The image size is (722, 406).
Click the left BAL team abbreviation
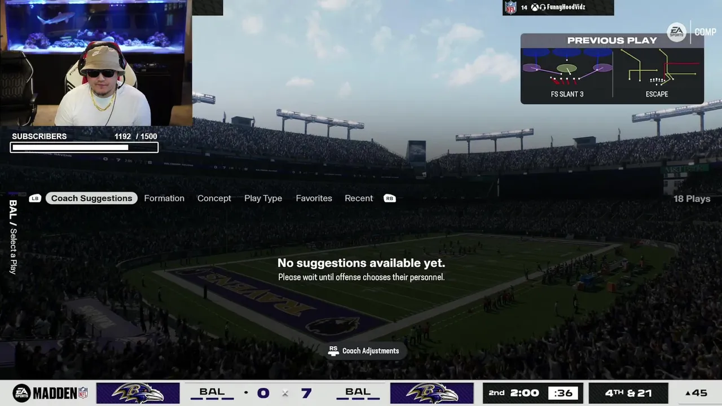coord(212,392)
